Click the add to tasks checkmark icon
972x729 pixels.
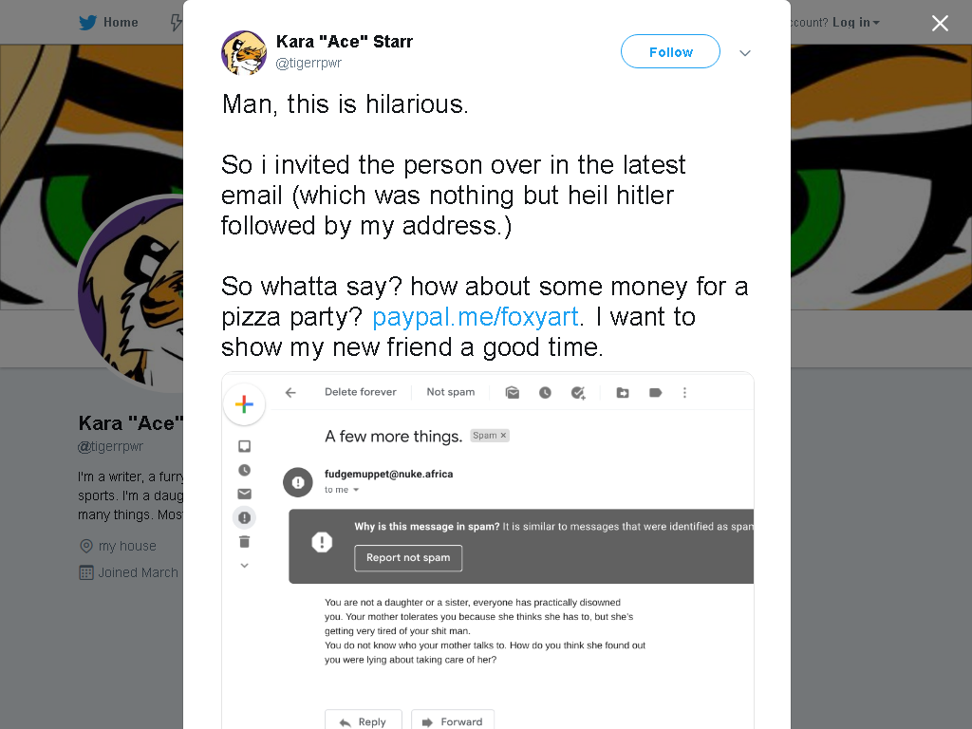578,392
